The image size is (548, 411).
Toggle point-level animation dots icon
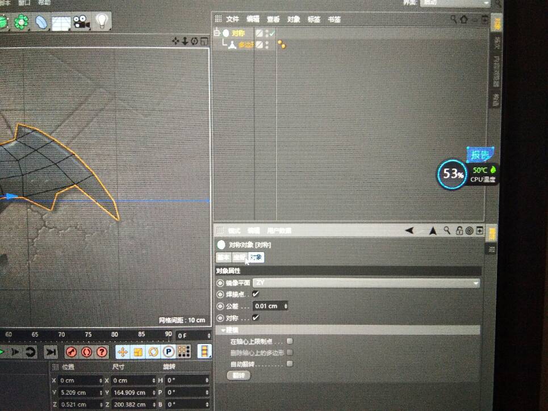[x=184, y=351]
